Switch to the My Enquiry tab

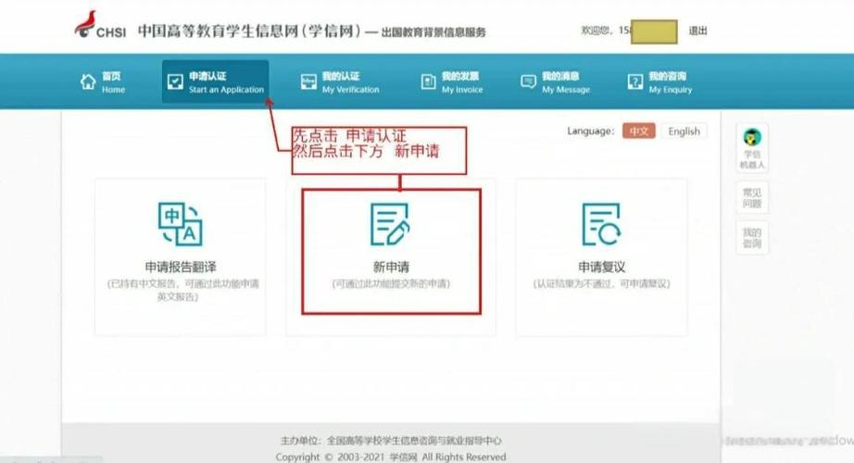[660, 82]
